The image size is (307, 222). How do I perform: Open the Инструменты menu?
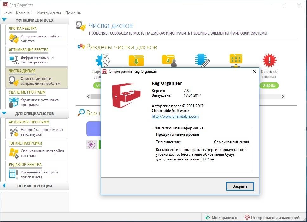click(x=48, y=13)
